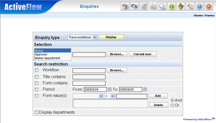Viewport: 216px width, 123px height.
Task: Open the calendar icon next to To date
Action: [x=145, y=89]
